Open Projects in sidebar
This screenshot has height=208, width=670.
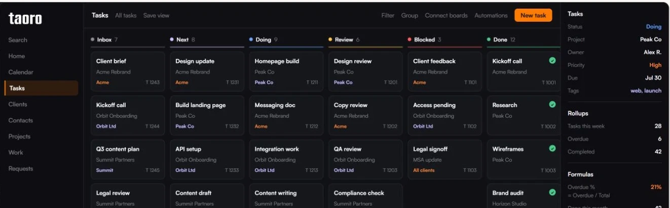tap(19, 136)
